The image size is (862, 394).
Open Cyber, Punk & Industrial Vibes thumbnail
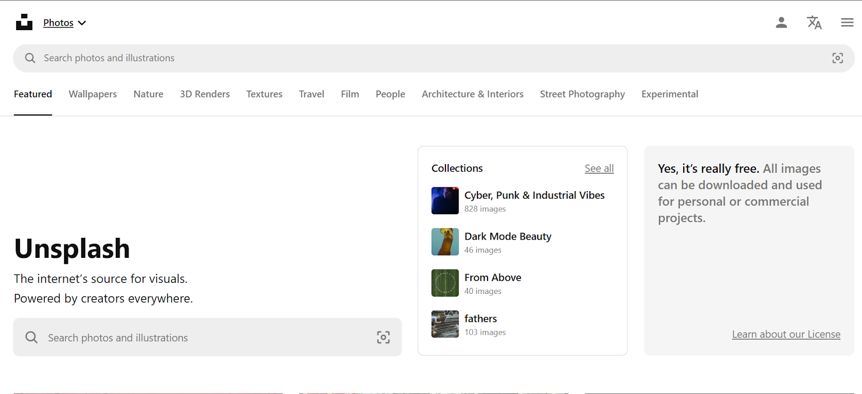(445, 201)
